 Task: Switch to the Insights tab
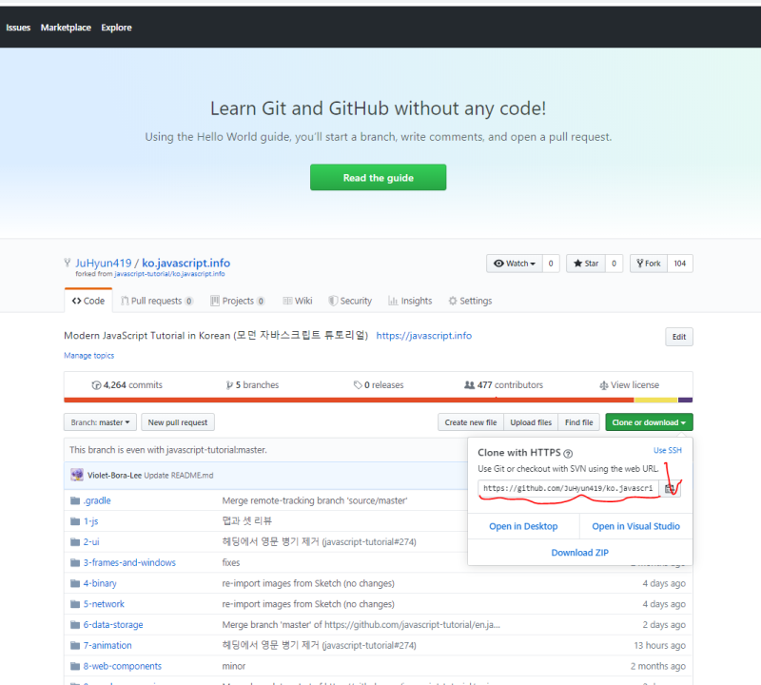(410, 300)
